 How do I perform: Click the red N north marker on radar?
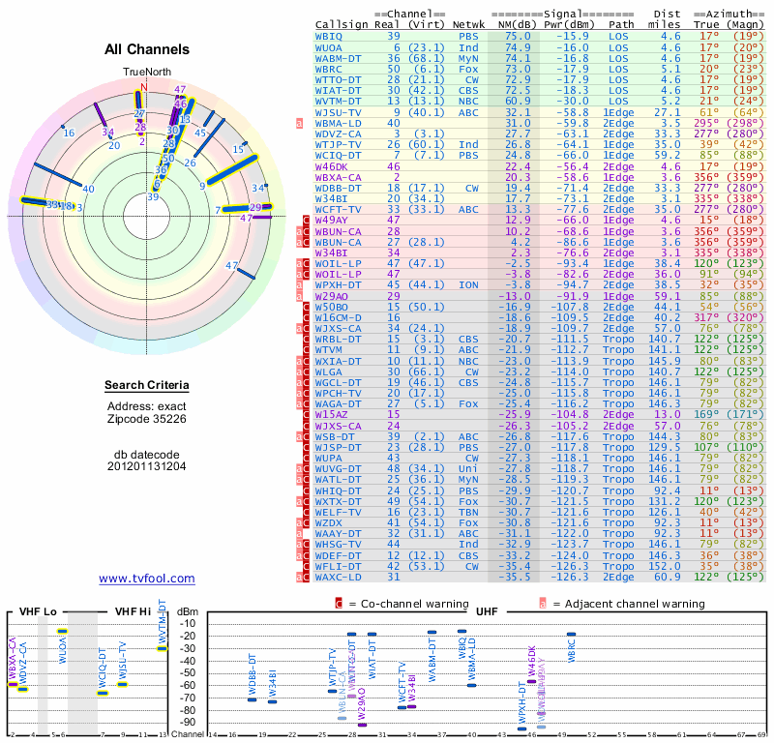point(143,87)
